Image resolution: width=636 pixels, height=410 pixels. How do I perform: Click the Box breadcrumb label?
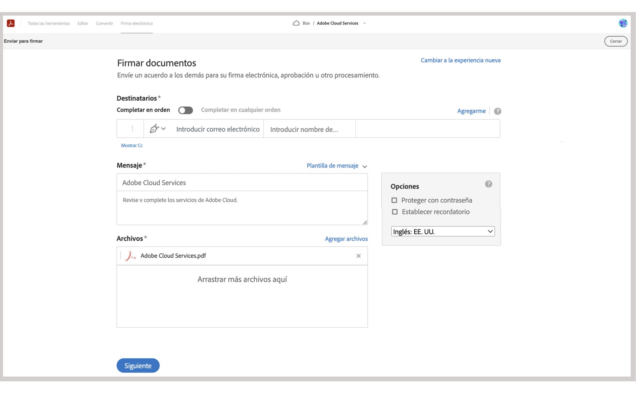pos(306,24)
